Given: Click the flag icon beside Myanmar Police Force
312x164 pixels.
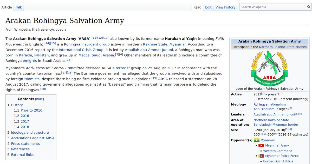Looking at the screenshot, I should click(x=261, y=156).
